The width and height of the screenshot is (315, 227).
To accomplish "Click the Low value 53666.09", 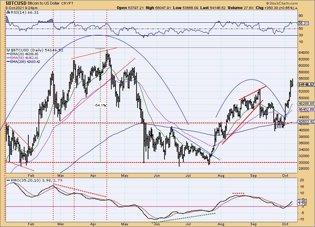I will pyautogui.click(x=190, y=8).
